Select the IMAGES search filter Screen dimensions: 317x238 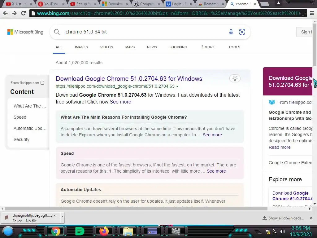(x=81, y=47)
